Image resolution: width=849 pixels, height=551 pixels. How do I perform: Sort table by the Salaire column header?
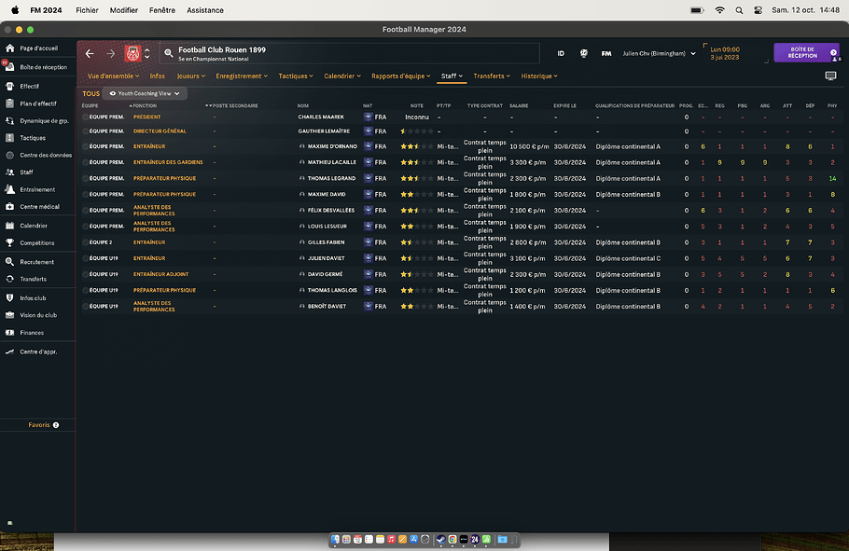(519, 105)
